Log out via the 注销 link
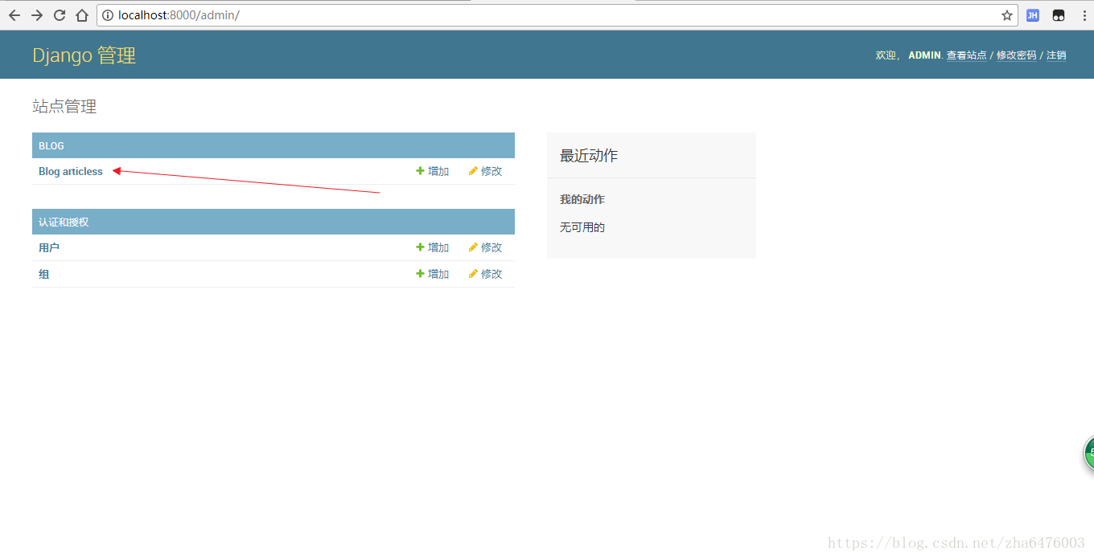The width and height of the screenshot is (1094, 559). click(x=1056, y=55)
